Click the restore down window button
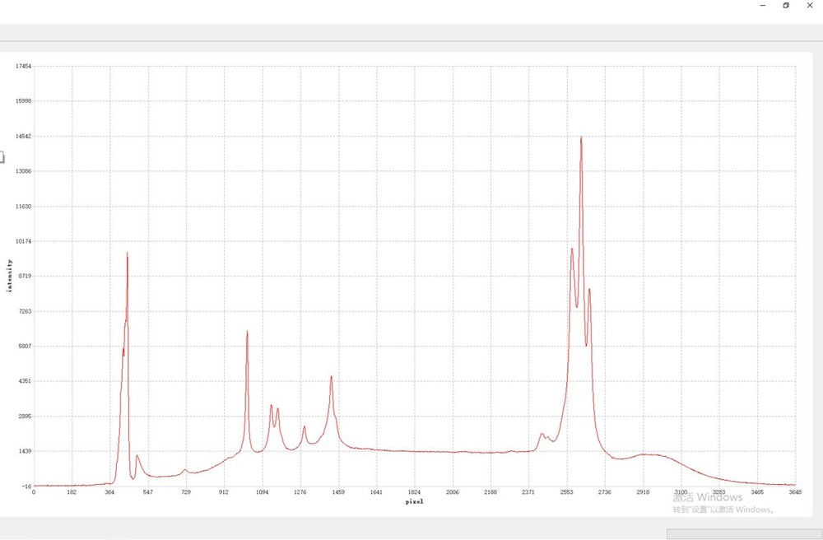Image resolution: width=823 pixels, height=540 pixels. pyautogui.click(x=786, y=6)
